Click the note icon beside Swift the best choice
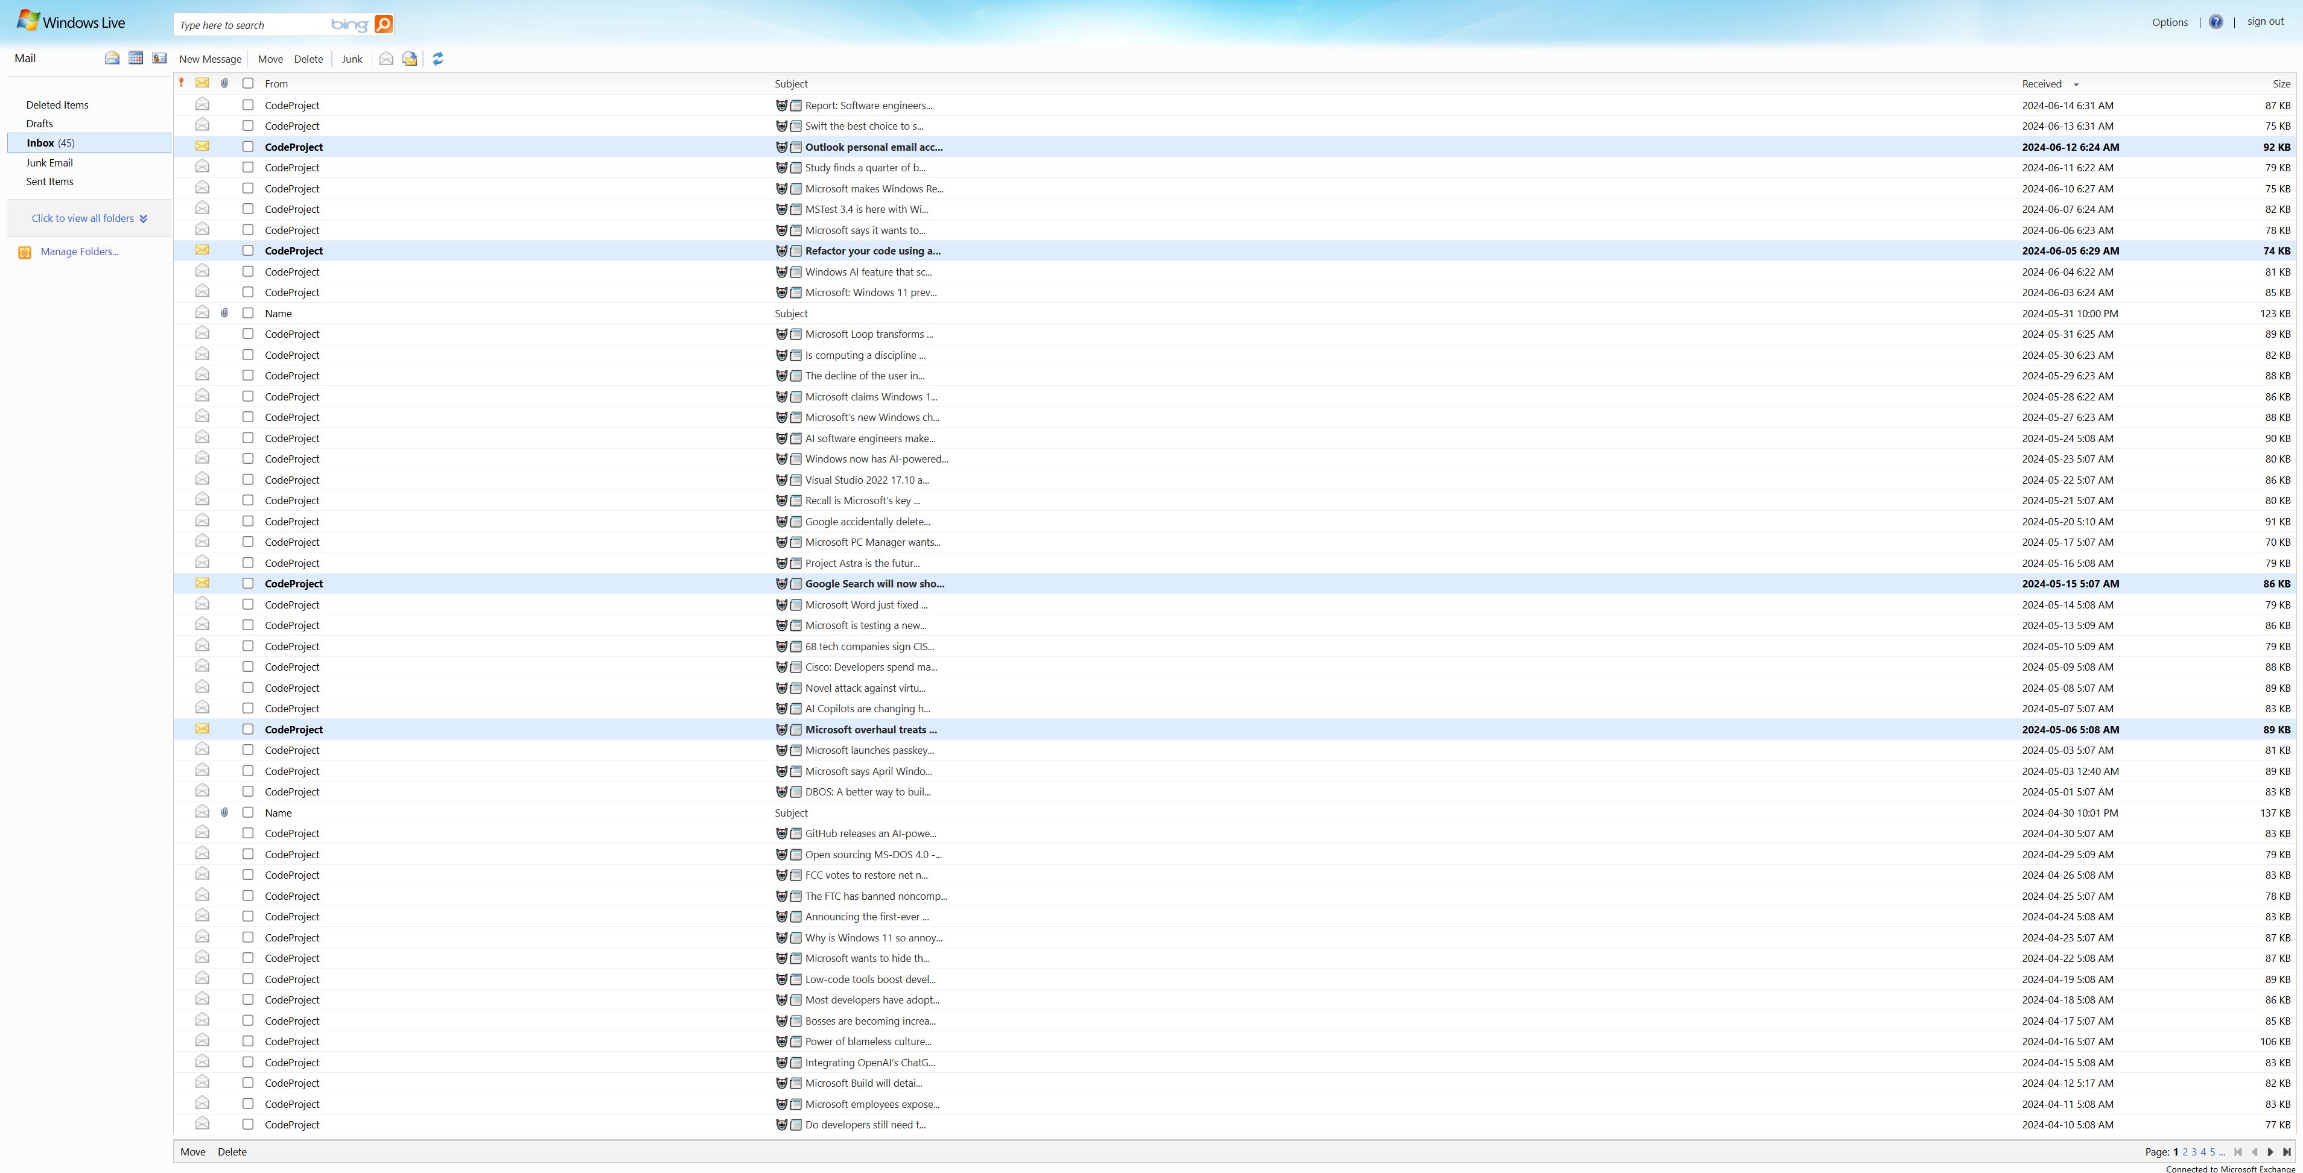The height and width of the screenshot is (1173, 2303). pyautogui.click(x=796, y=126)
